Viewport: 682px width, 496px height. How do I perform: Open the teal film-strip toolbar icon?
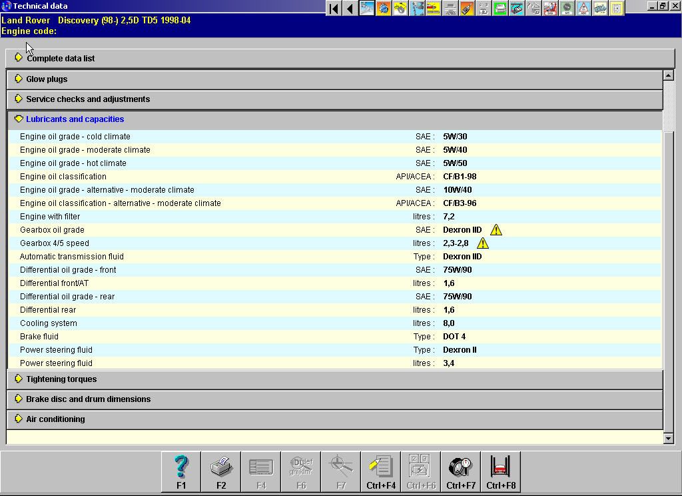(x=517, y=8)
